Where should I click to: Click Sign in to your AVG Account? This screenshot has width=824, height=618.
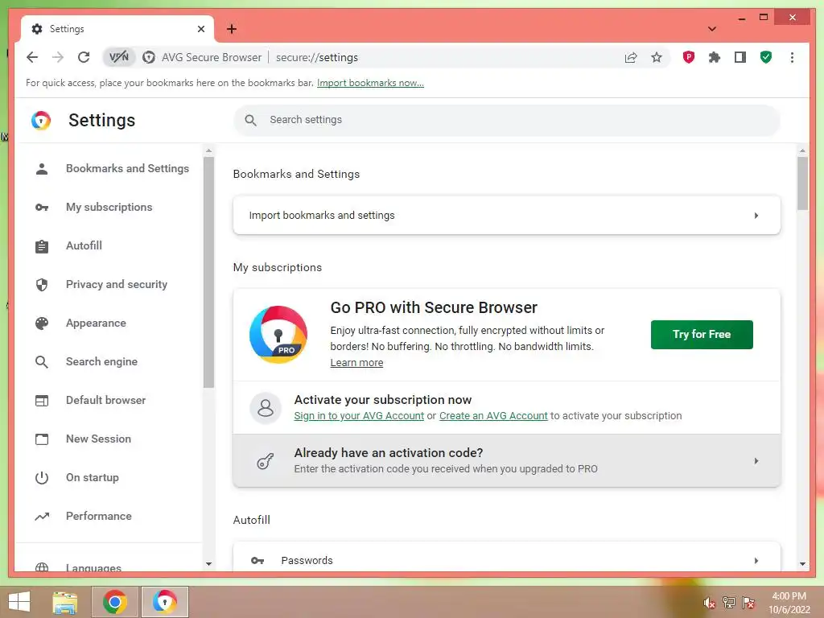click(x=359, y=416)
